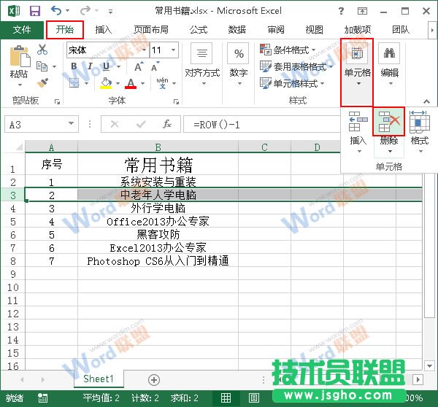438x407 pixels.
Task: Click the Insert cells icon
Action: (x=358, y=123)
